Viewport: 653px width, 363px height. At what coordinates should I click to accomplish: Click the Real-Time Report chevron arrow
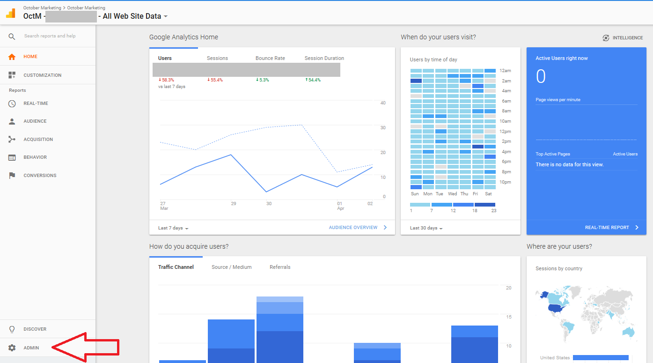tap(637, 228)
